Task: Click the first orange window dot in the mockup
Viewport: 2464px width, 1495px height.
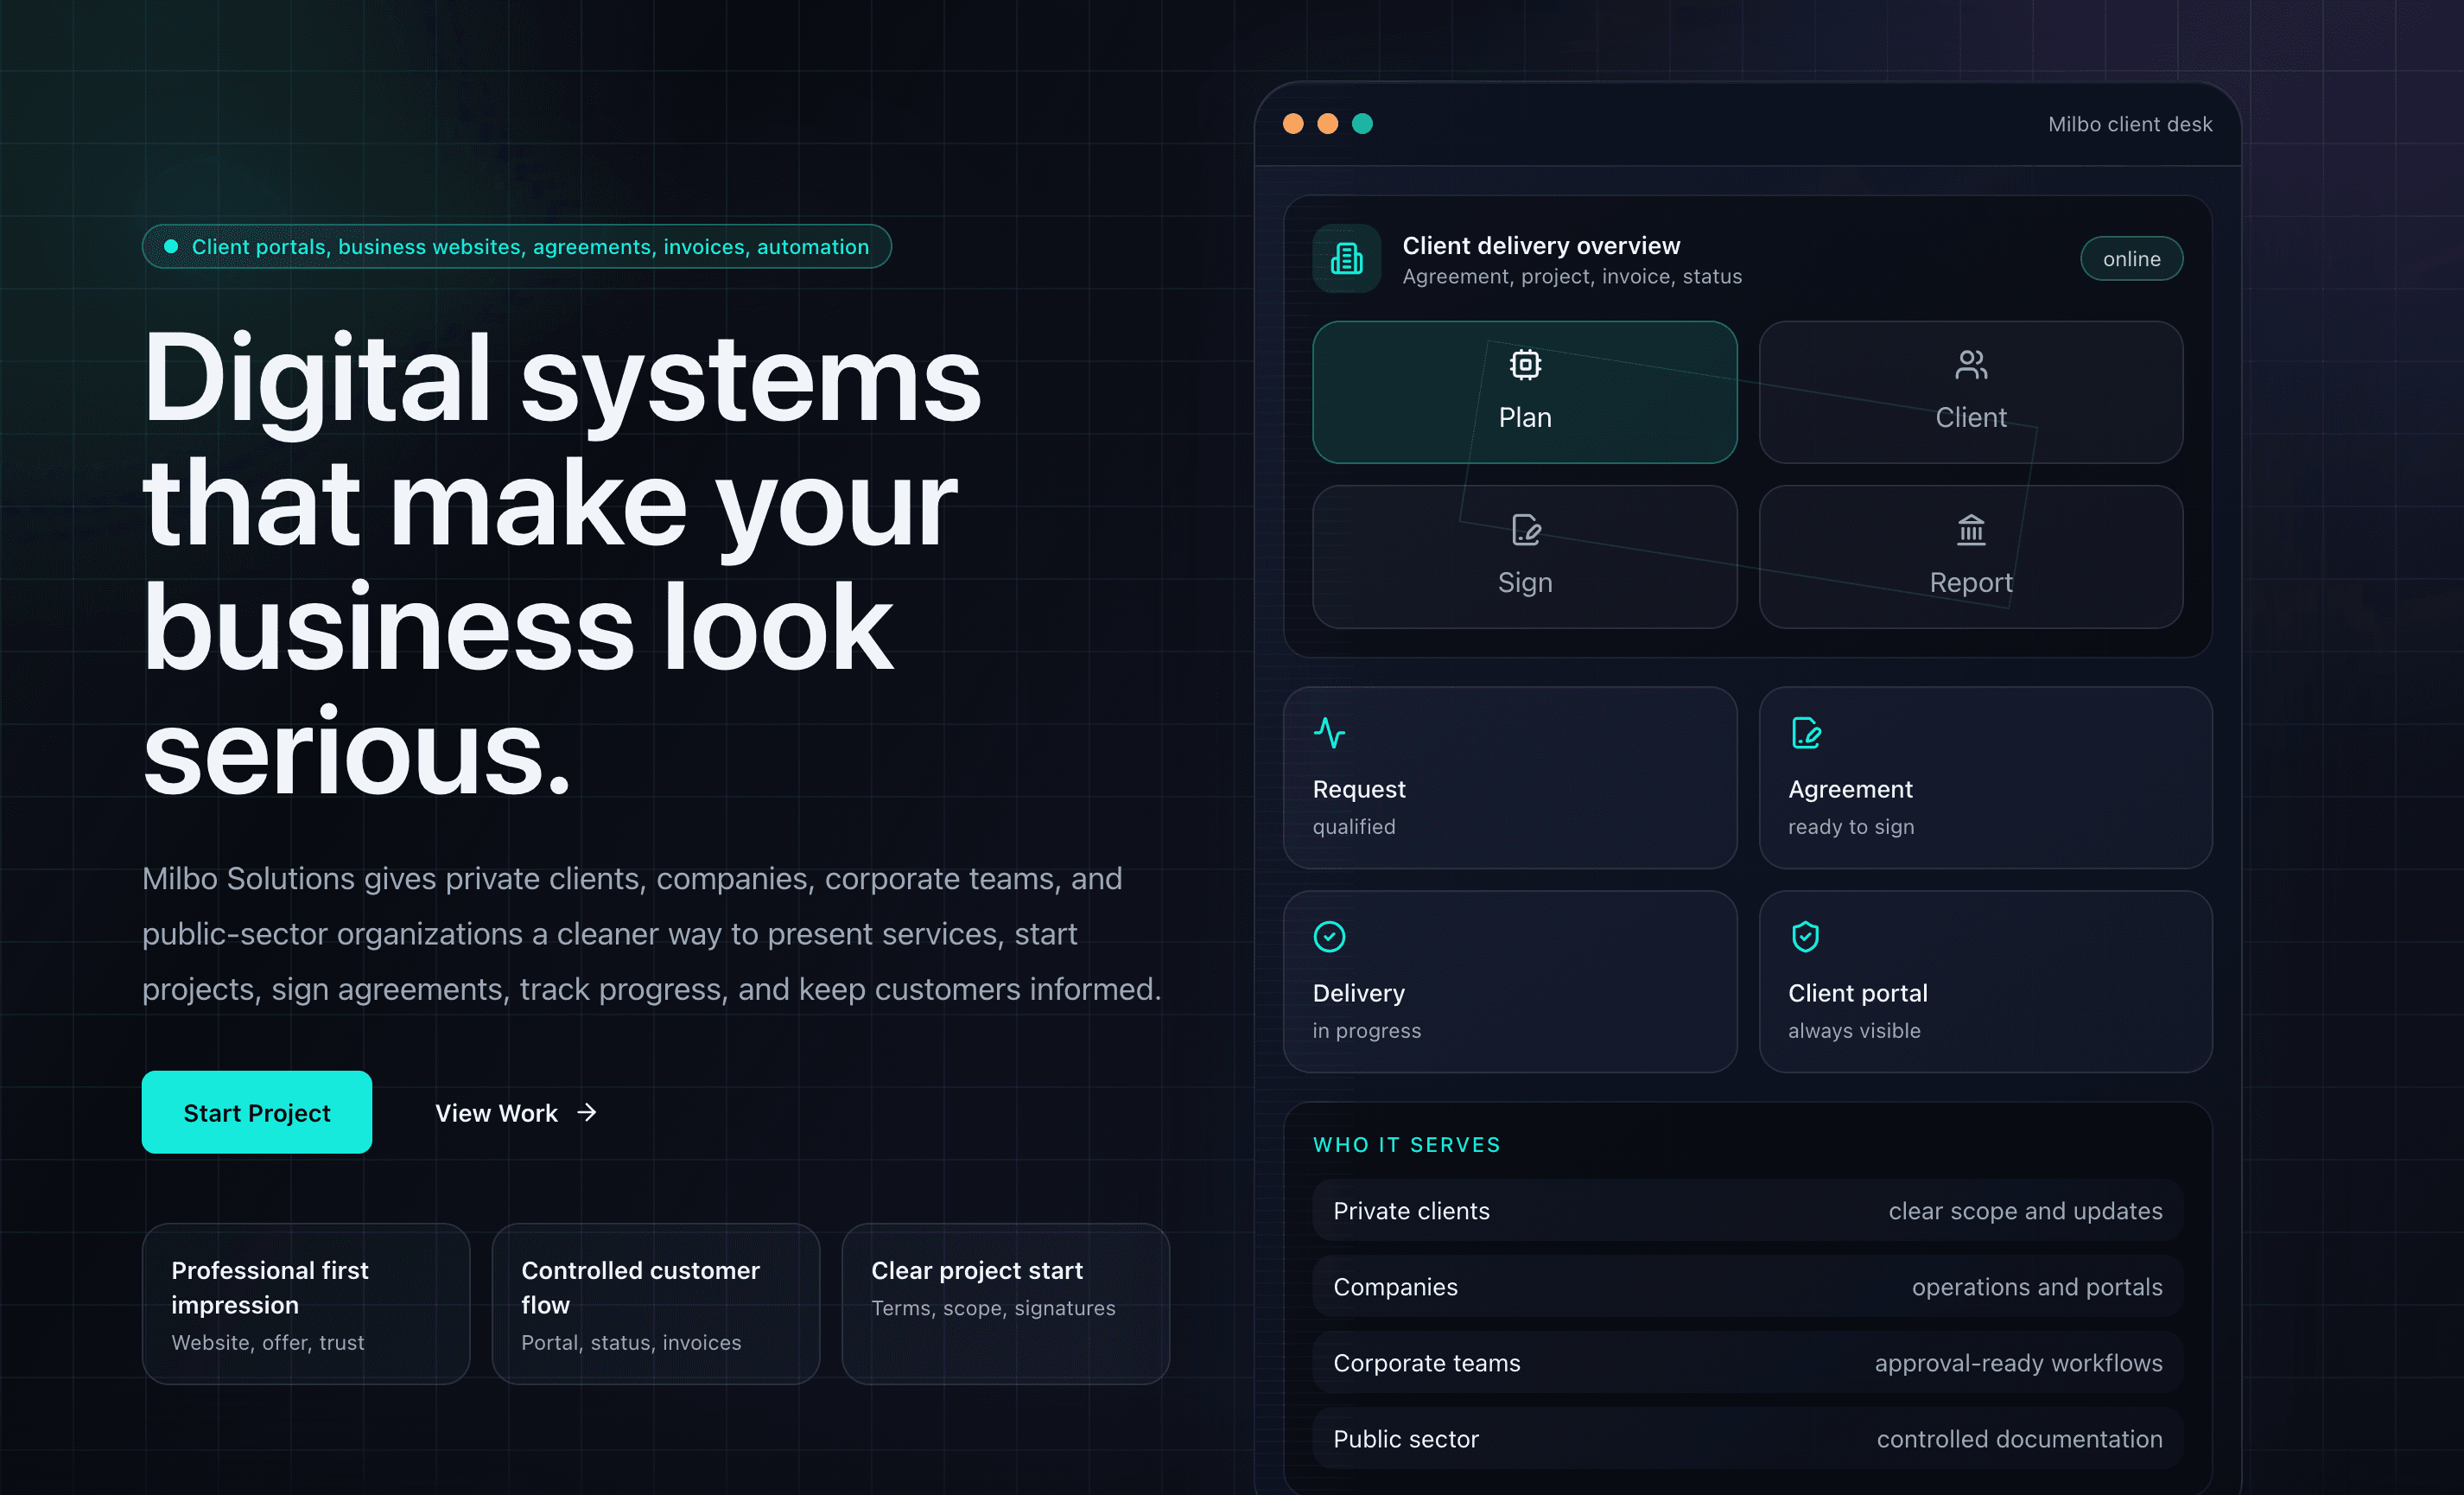Action: point(1293,123)
